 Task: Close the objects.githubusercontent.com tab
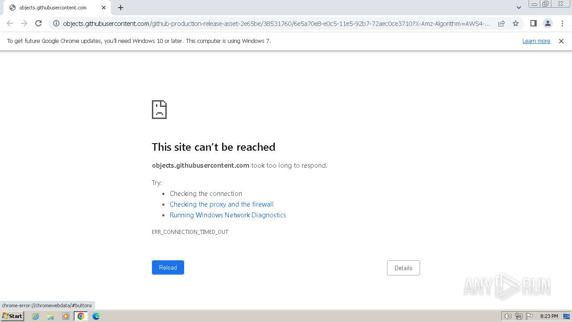coord(104,8)
